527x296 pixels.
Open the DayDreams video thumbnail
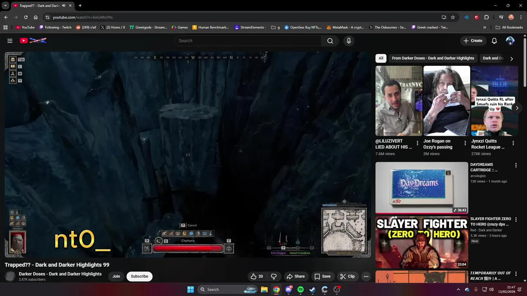(422, 187)
